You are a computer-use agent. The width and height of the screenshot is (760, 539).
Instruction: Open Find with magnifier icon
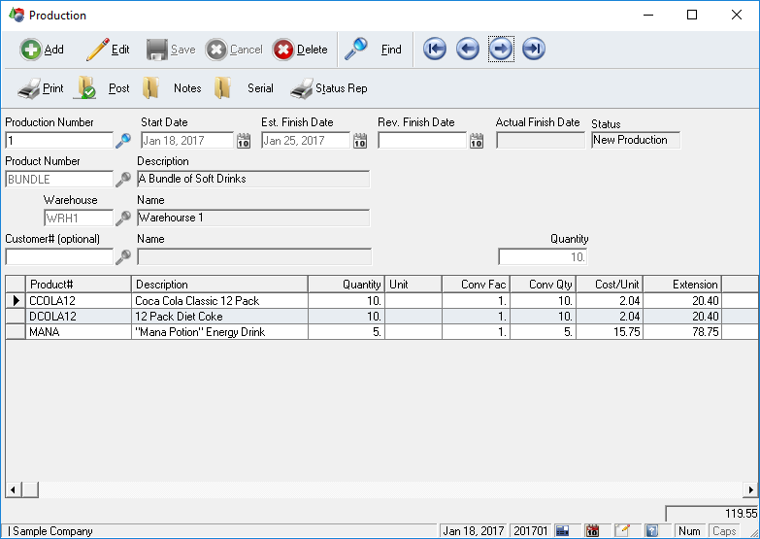tap(375, 50)
